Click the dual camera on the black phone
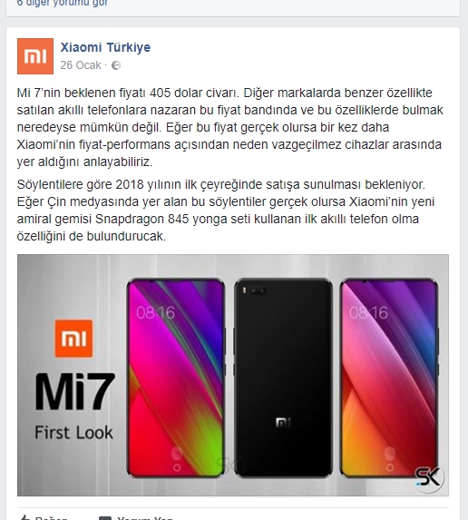Image resolution: width=468 pixels, height=520 pixels. click(x=258, y=290)
